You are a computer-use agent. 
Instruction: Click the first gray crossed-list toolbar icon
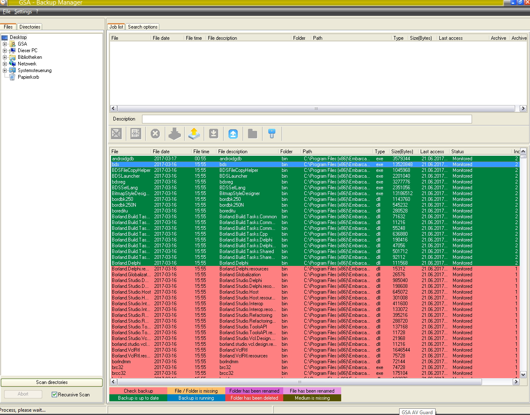point(116,133)
